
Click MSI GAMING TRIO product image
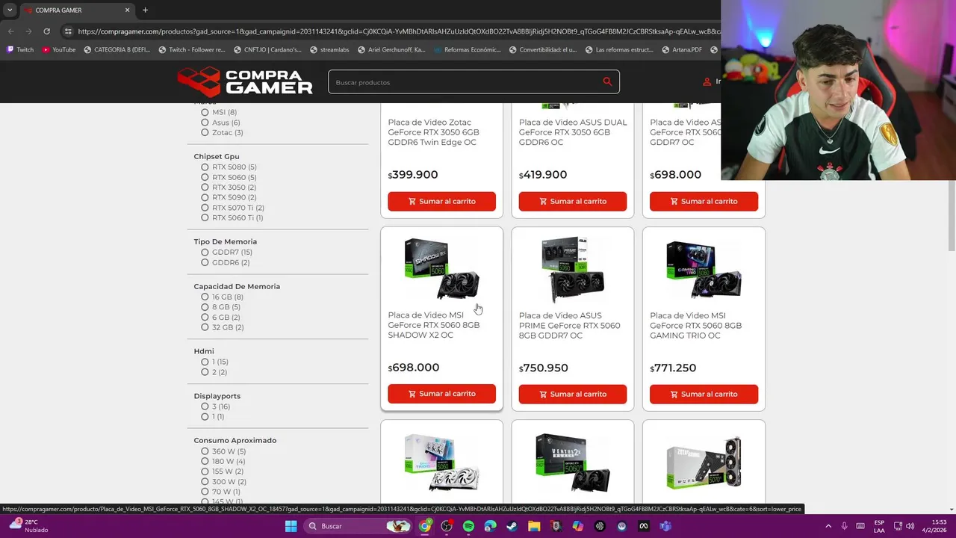[x=704, y=269]
